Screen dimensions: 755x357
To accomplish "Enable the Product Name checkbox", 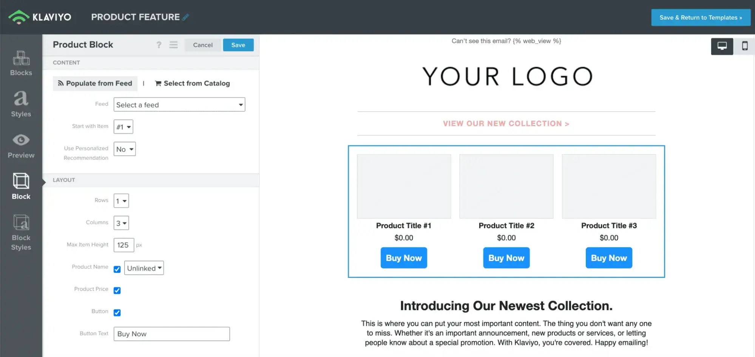I will click(x=117, y=269).
